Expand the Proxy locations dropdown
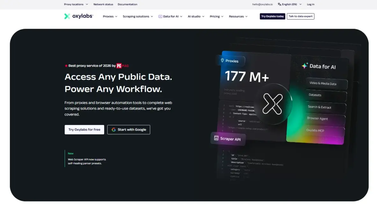The height and width of the screenshot is (205, 377). (76, 4)
